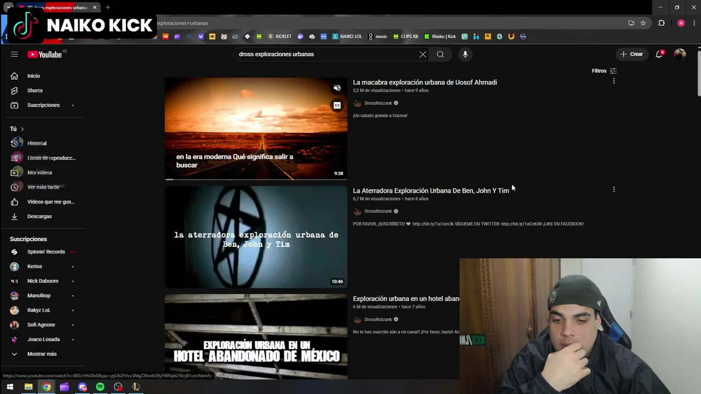Open the Chrome three-dot menu
This screenshot has width=701, height=394.
pyautogui.click(x=694, y=23)
